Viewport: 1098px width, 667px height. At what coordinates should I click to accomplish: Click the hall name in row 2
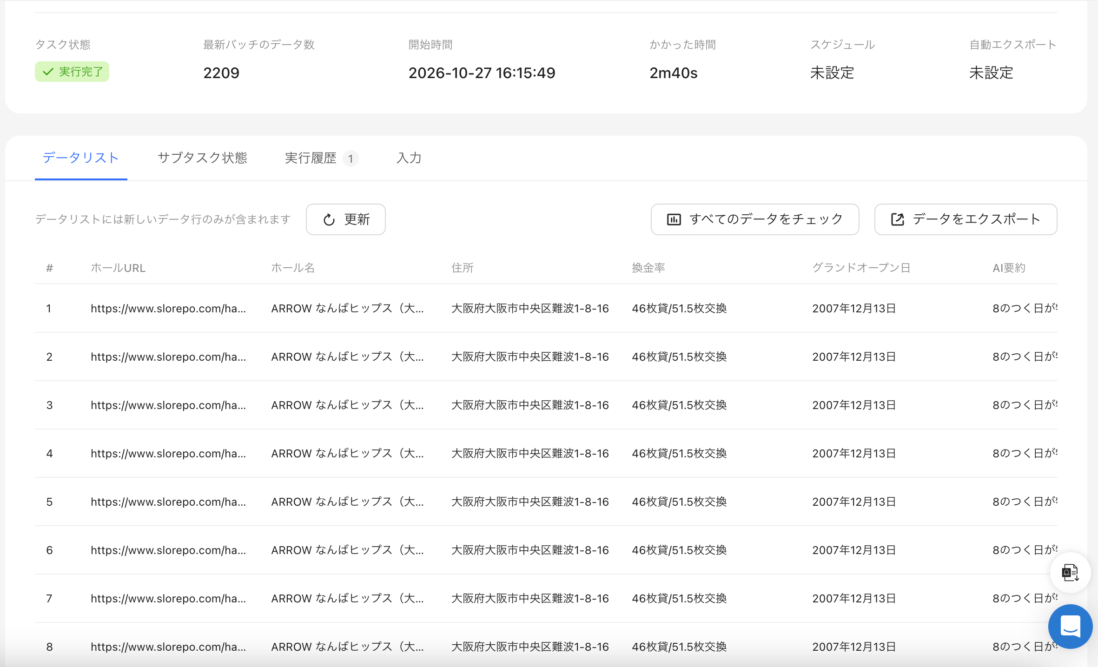(347, 357)
